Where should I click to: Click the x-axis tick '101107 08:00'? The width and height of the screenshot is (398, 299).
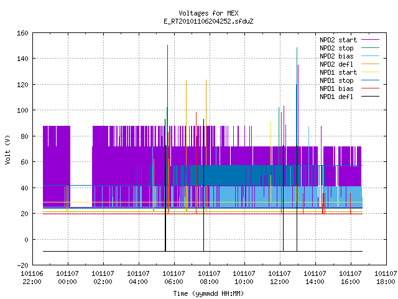[x=209, y=278]
